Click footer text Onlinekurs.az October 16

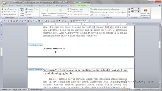tap(54, 49)
